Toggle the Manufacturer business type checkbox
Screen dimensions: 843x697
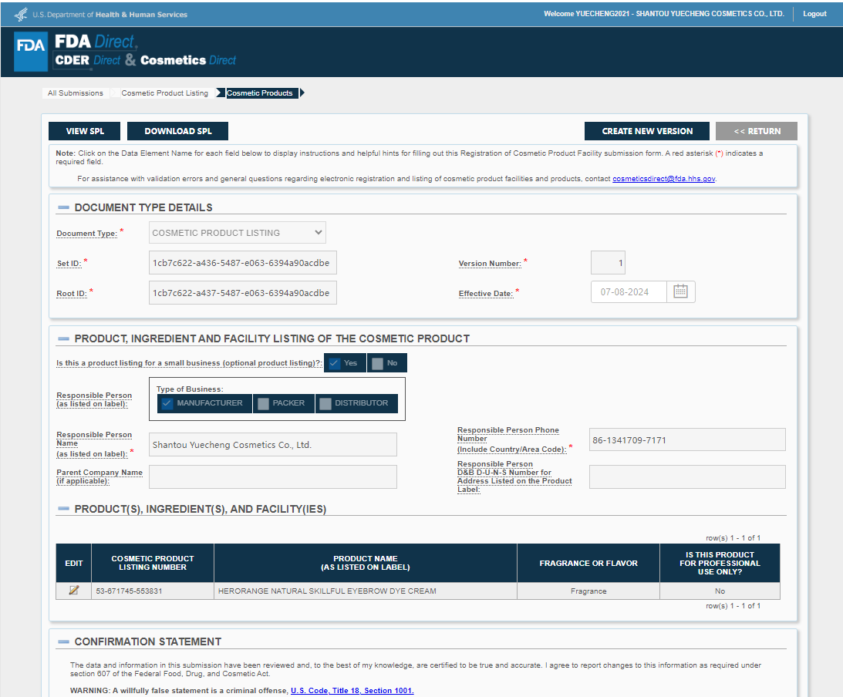[167, 403]
